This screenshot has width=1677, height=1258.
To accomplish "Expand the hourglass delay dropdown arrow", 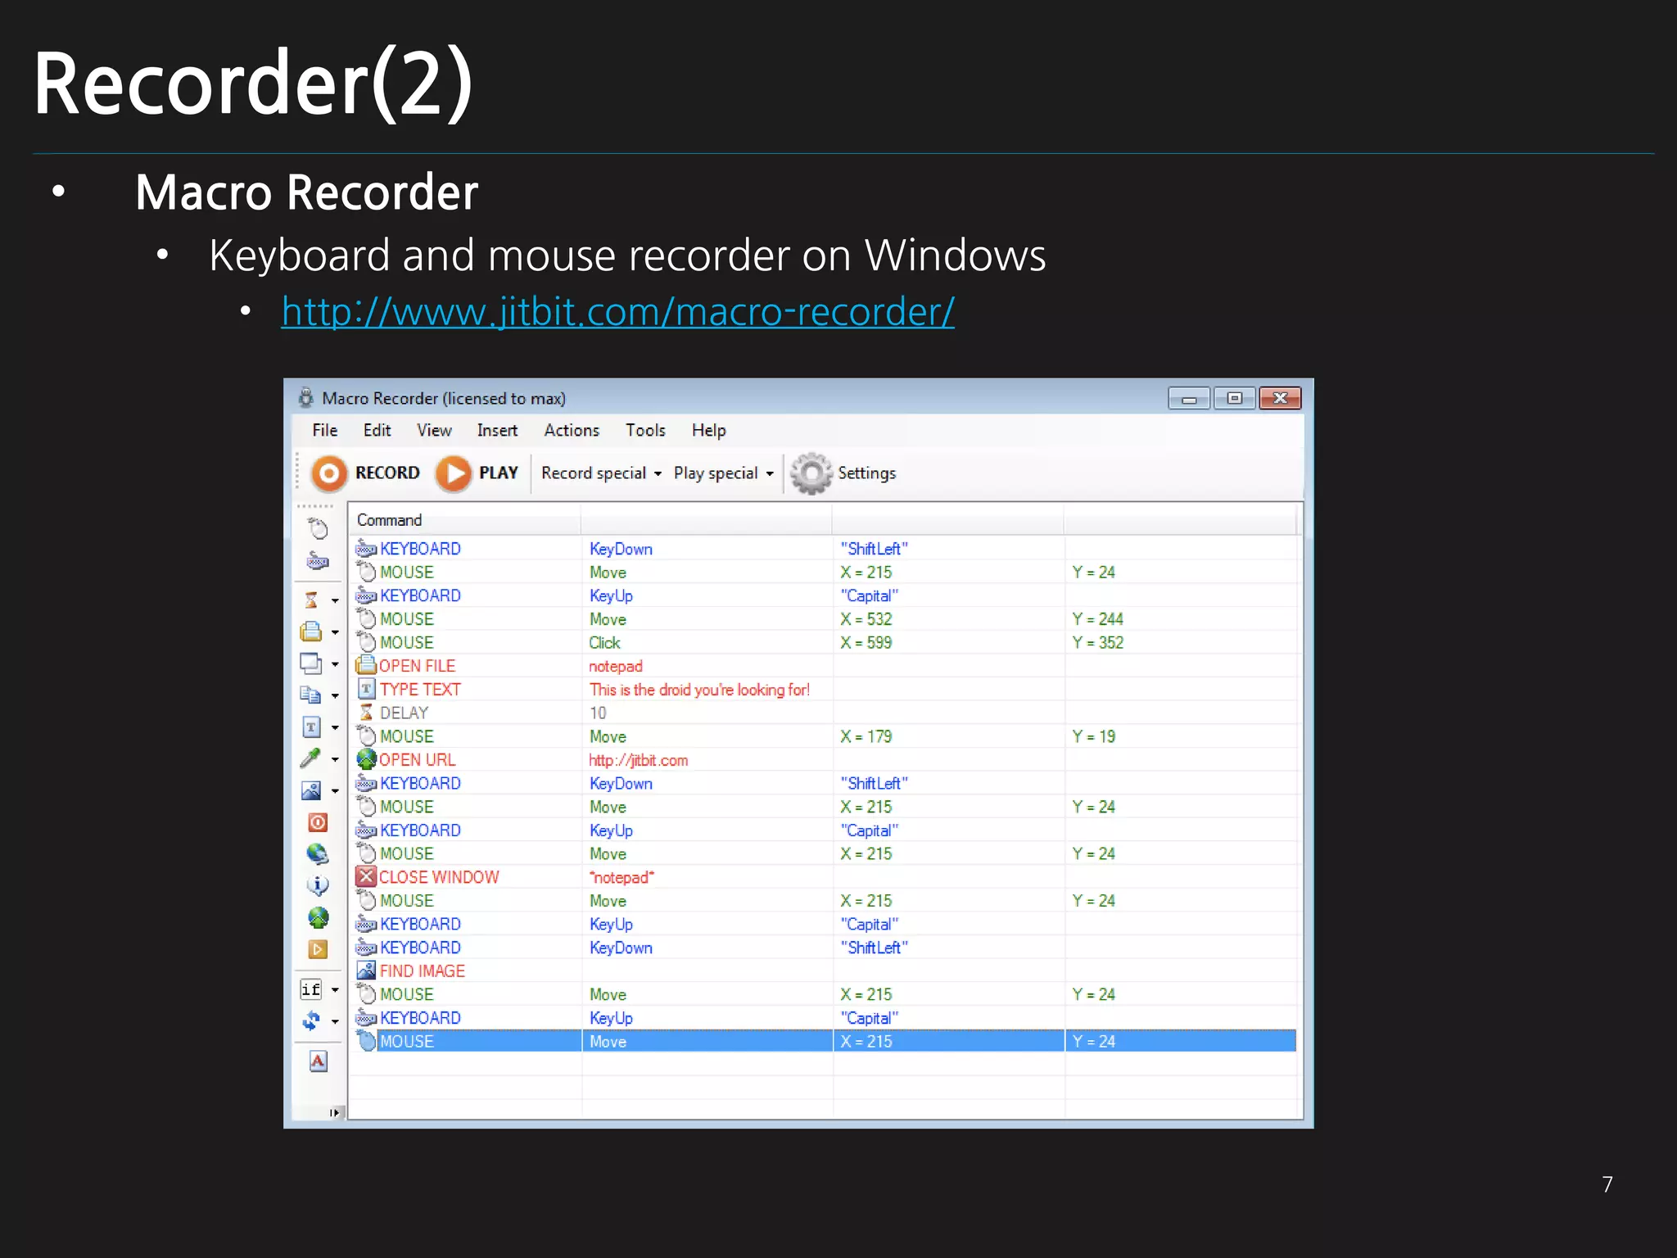I will [x=335, y=601].
